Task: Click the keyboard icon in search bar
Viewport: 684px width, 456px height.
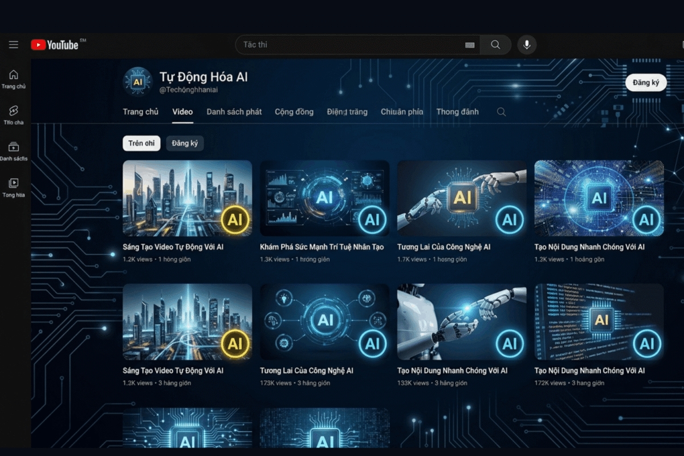Action: (x=470, y=45)
